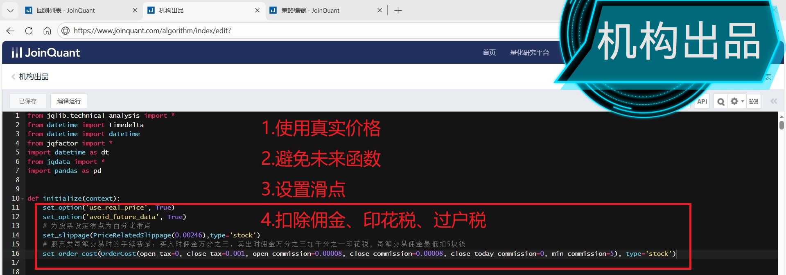Screen dimensions: 786x275
Task: Click 'from jqdata import *' line
Action: tap(66, 162)
